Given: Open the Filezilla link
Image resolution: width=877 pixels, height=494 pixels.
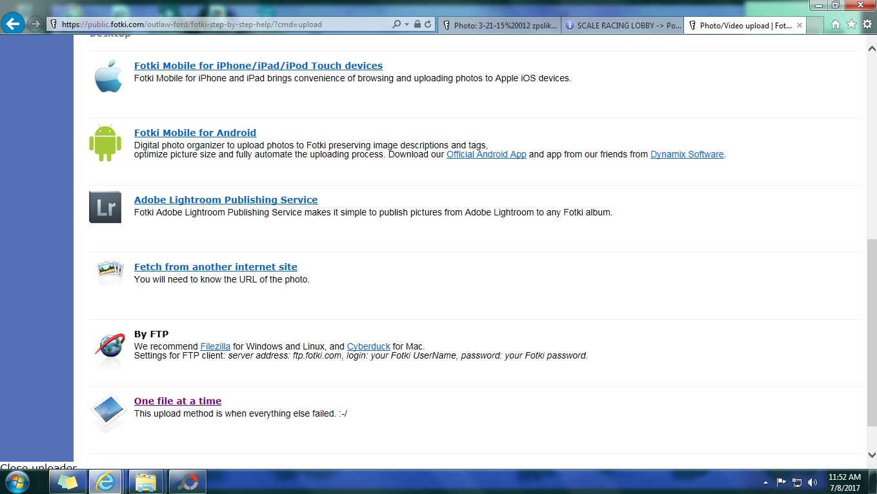Looking at the screenshot, I should (216, 346).
